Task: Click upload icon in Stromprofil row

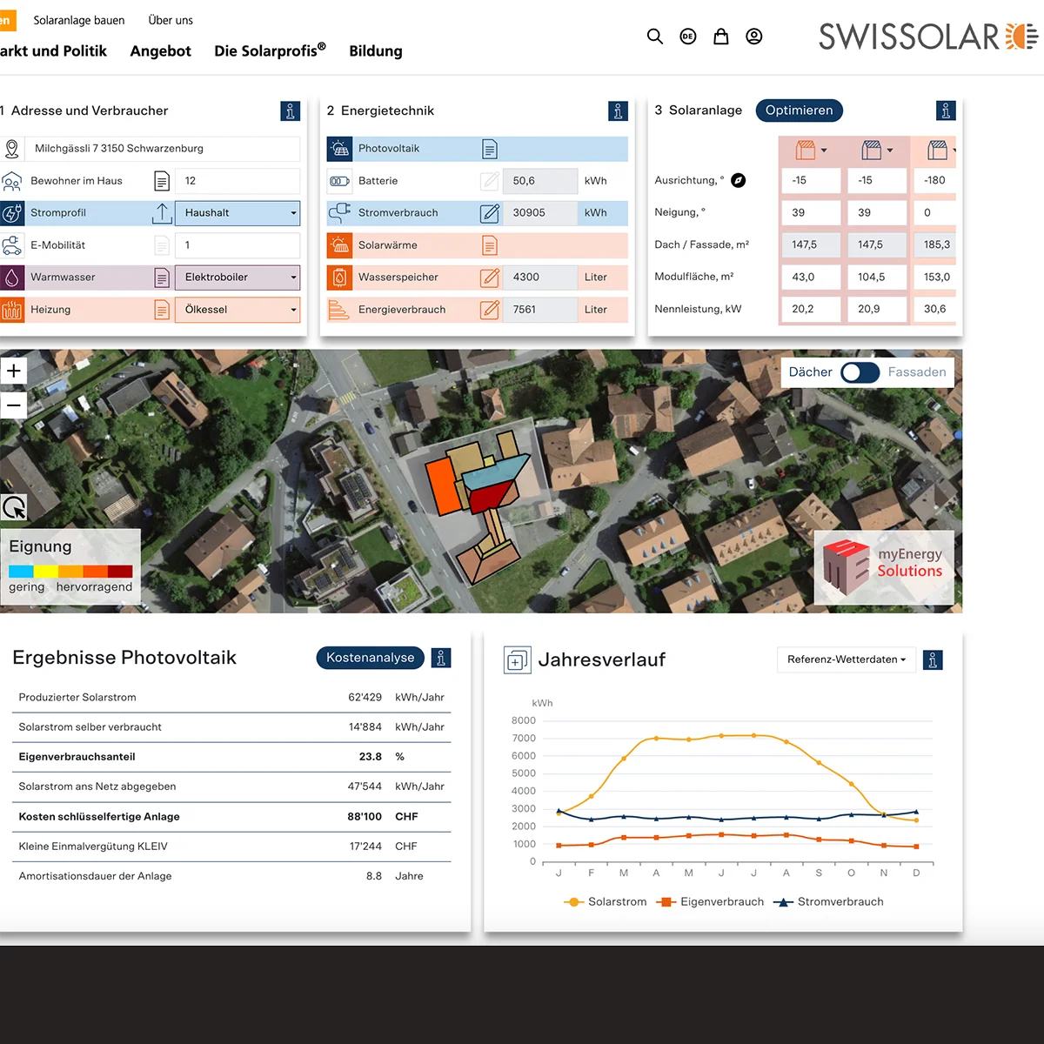Action: [x=162, y=213]
